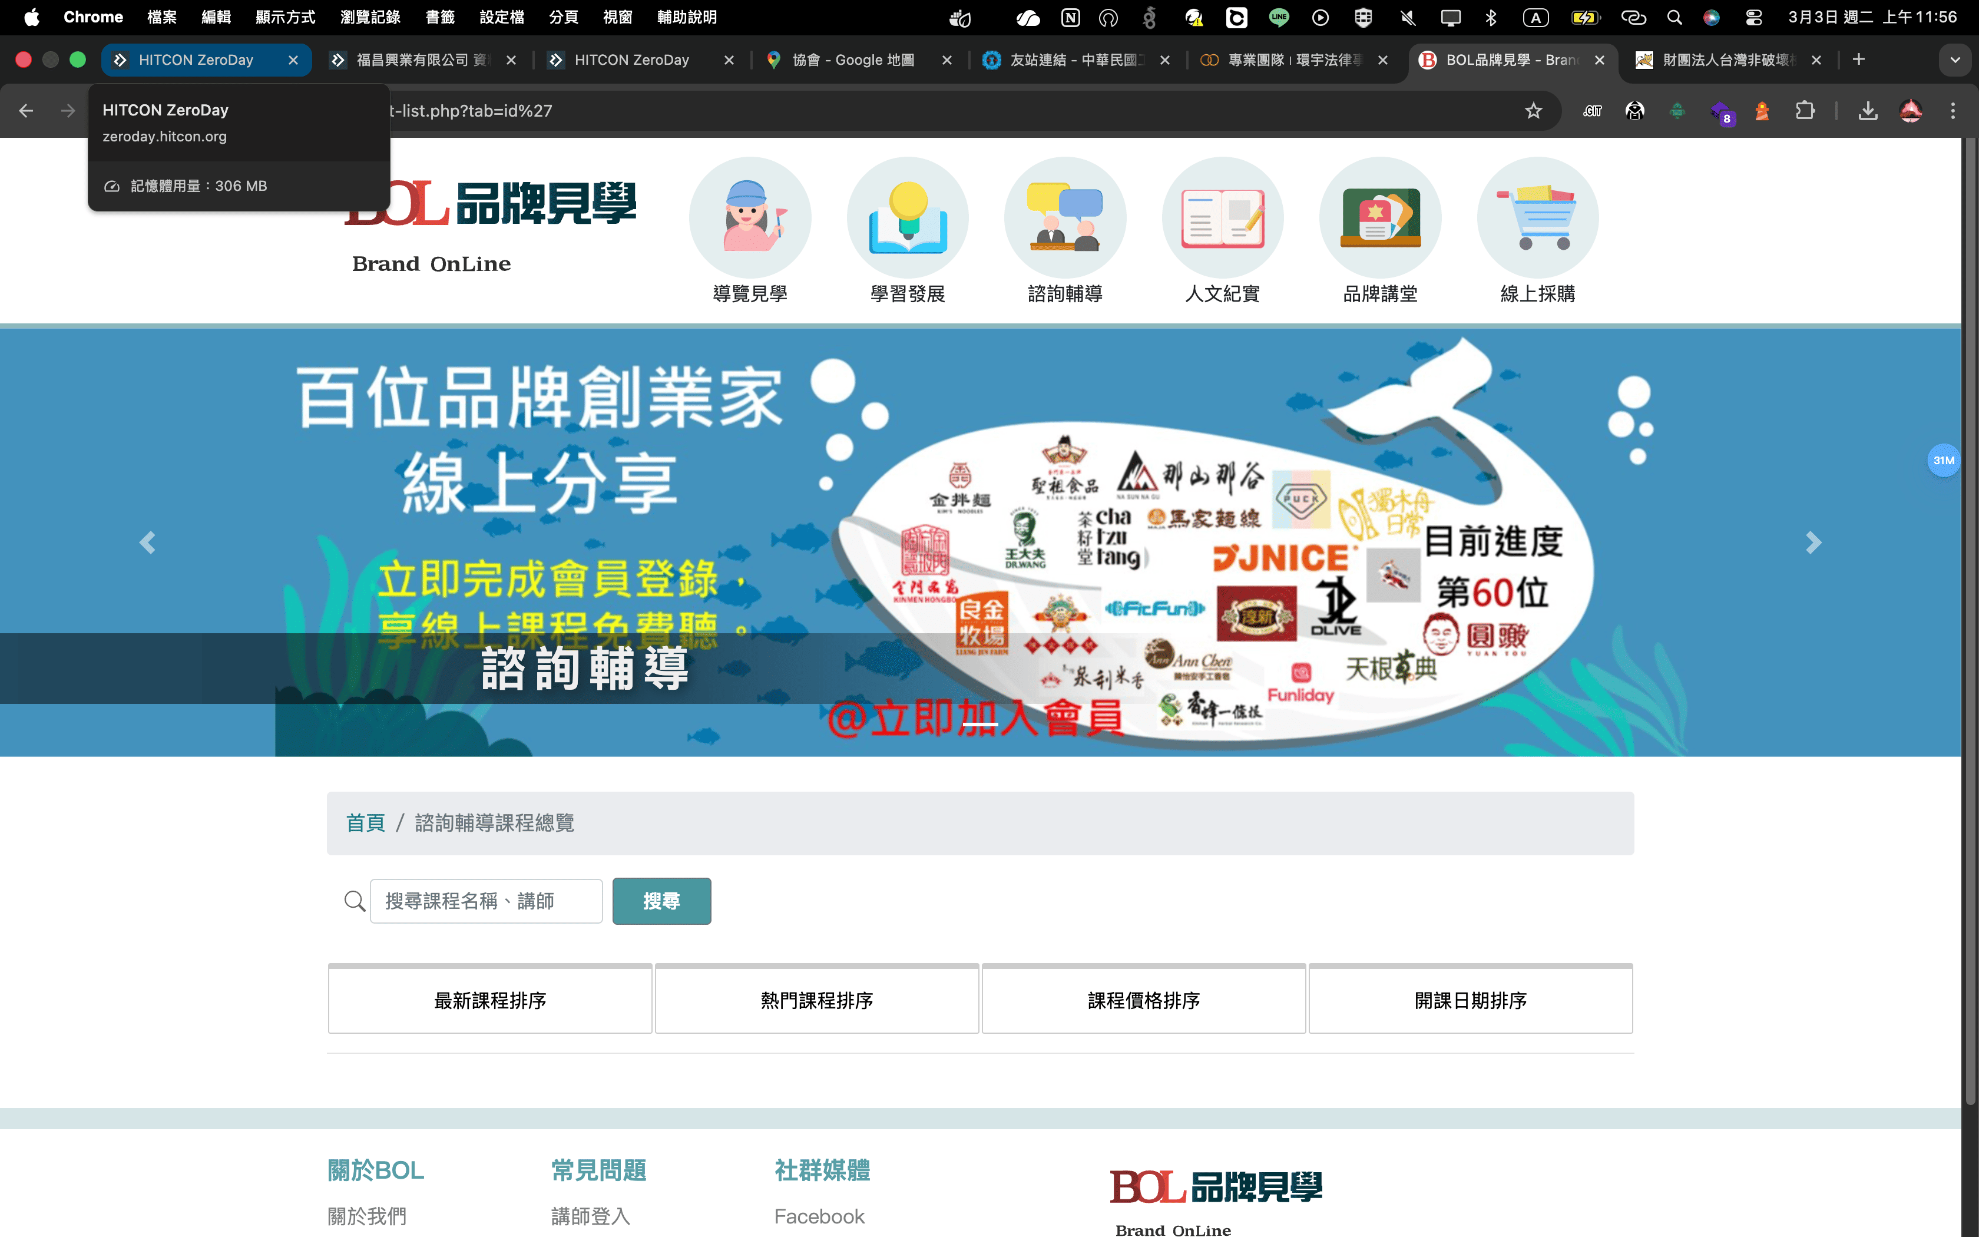Screen dimensions: 1979x1237
Task: Open the 學習發展 lightbulb book icon
Action: click(908, 217)
